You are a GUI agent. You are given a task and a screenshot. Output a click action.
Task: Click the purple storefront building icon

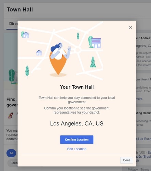click(x=96, y=43)
